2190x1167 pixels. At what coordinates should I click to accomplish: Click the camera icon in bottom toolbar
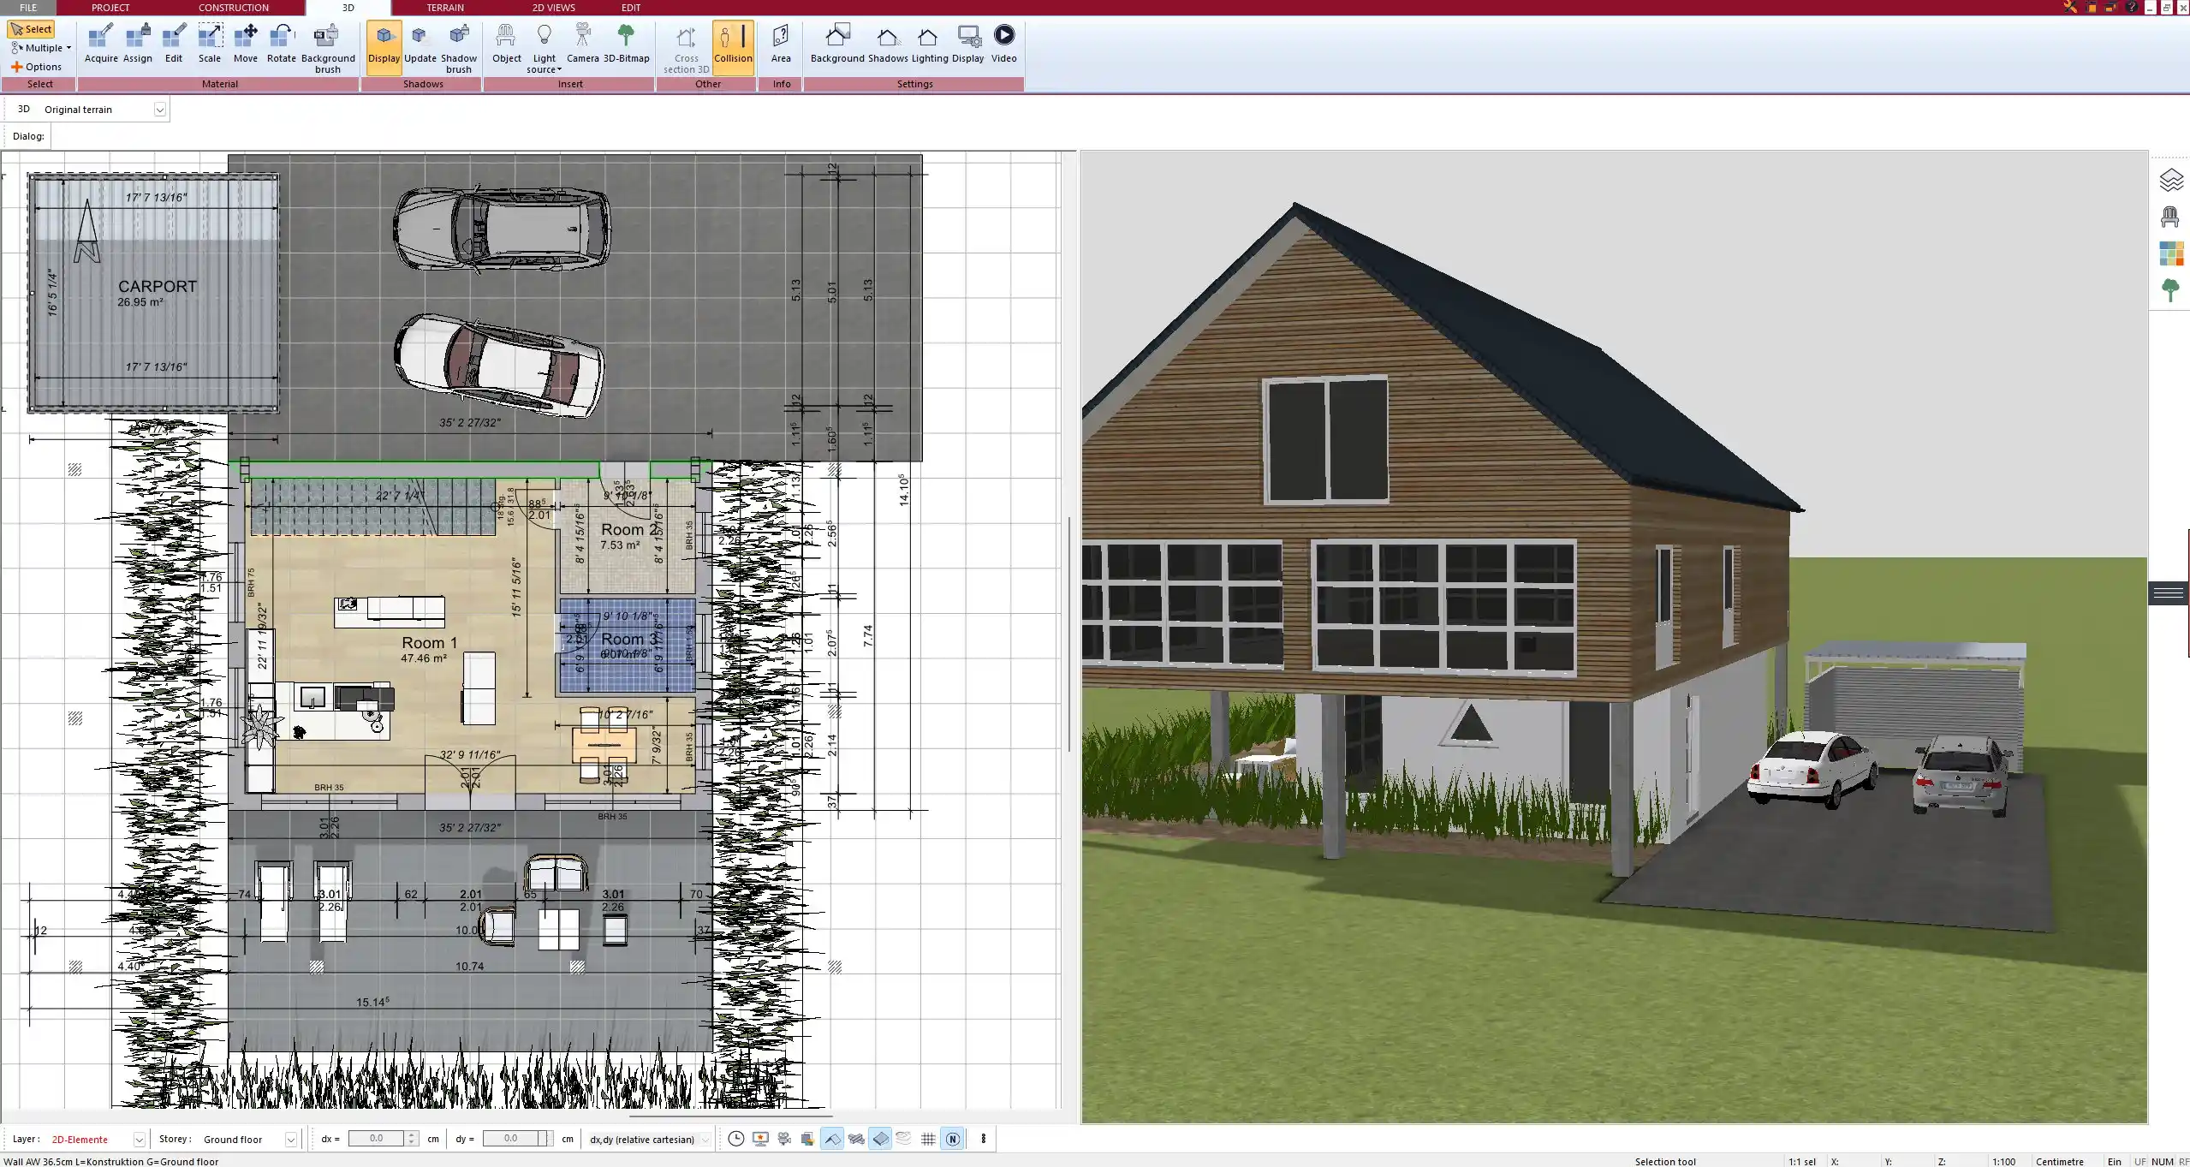(784, 1139)
